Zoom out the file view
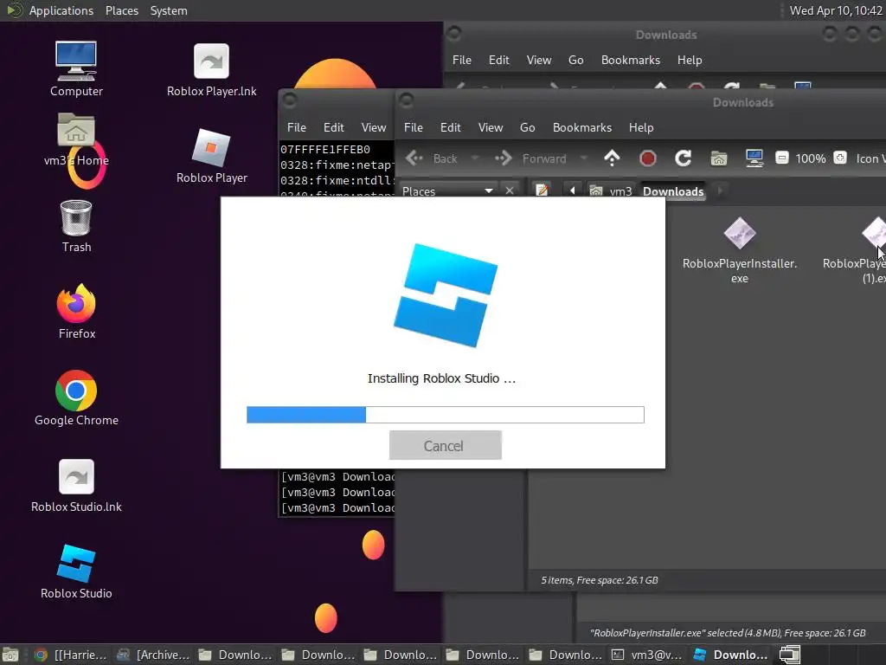This screenshot has width=886, height=665. pos(781,158)
